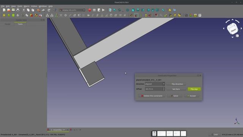Click the Undo arrow icon
This screenshot has width=243, height=137.
39,10
